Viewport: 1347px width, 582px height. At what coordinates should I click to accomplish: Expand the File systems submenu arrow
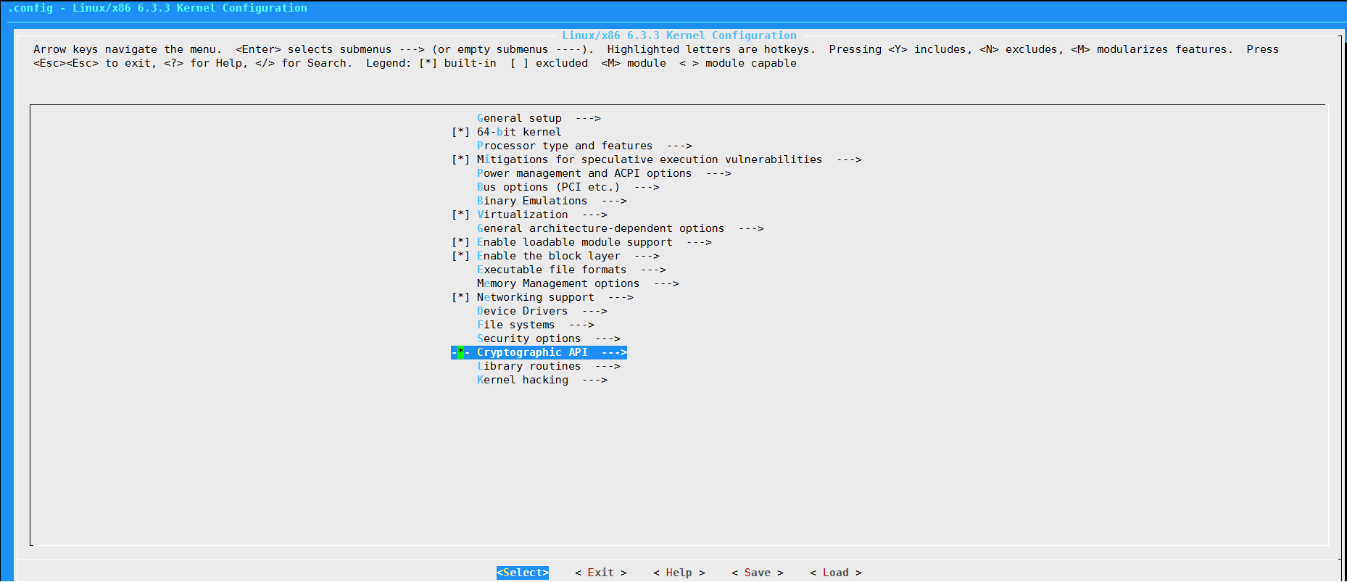[581, 325]
